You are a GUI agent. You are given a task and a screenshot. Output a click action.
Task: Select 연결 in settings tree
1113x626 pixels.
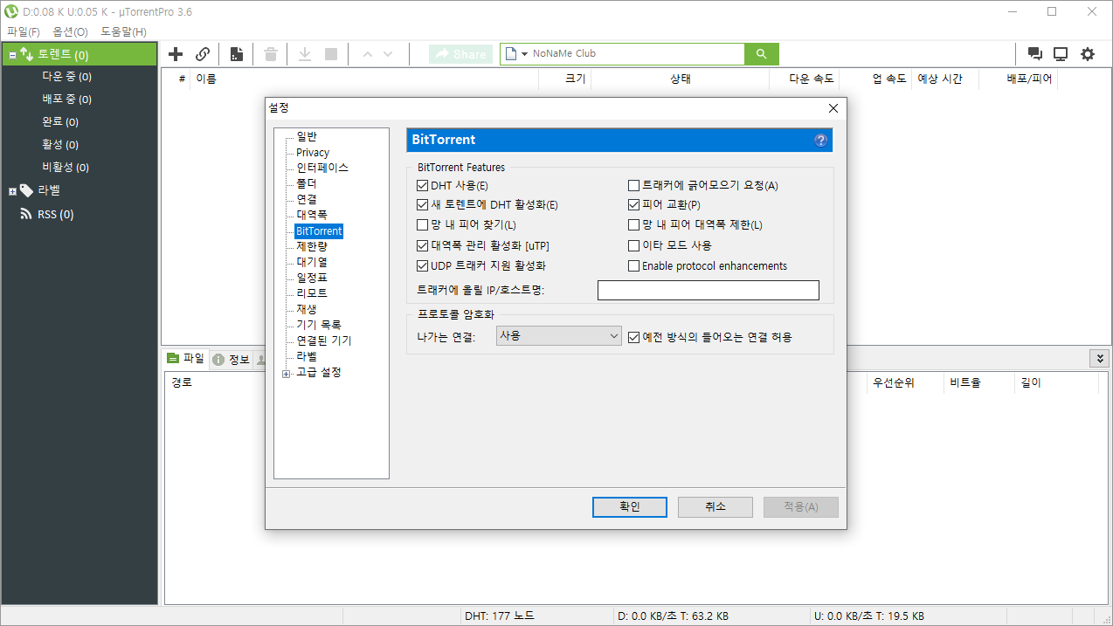click(307, 199)
